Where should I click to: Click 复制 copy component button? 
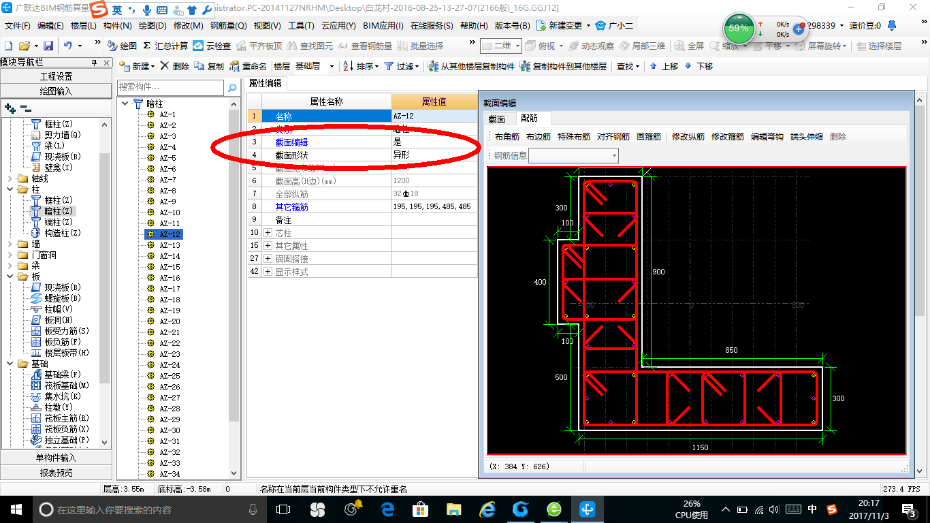coord(209,66)
